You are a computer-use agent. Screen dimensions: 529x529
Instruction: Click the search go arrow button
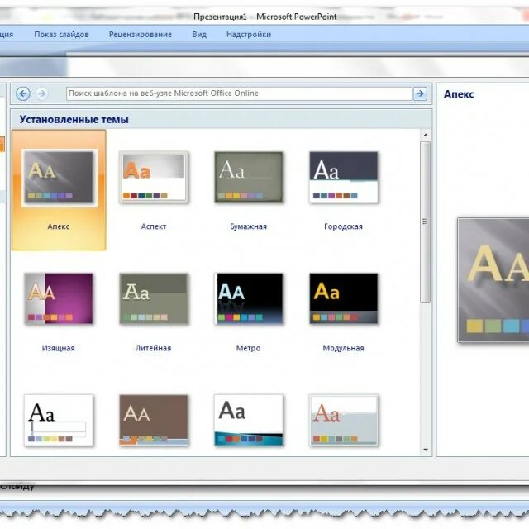tap(420, 93)
